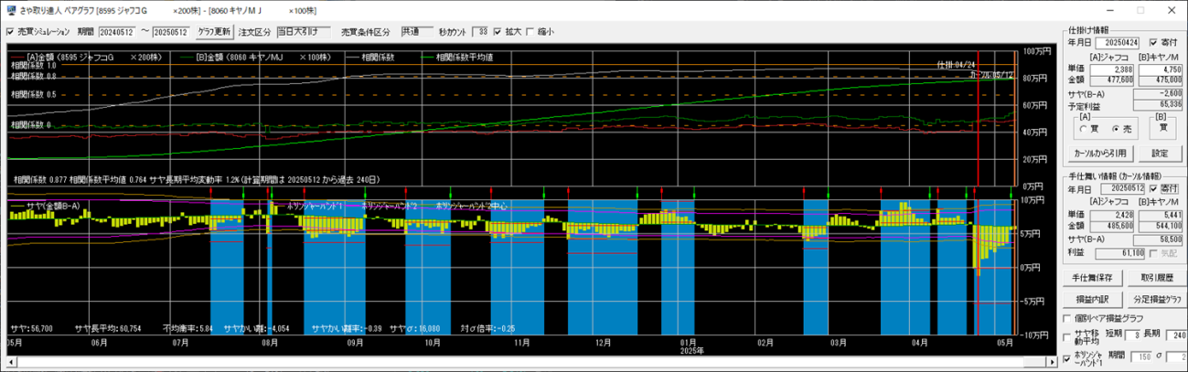Uncheck the 拡大 checkbox

coord(498,32)
